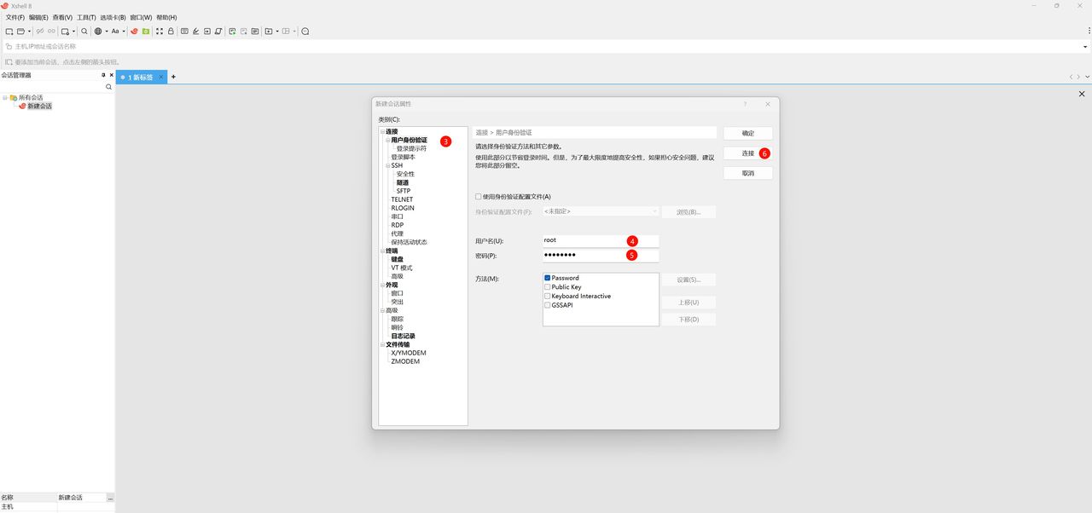Collapse the 终端 category node
This screenshot has height=513, width=1092.
point(382,251)
